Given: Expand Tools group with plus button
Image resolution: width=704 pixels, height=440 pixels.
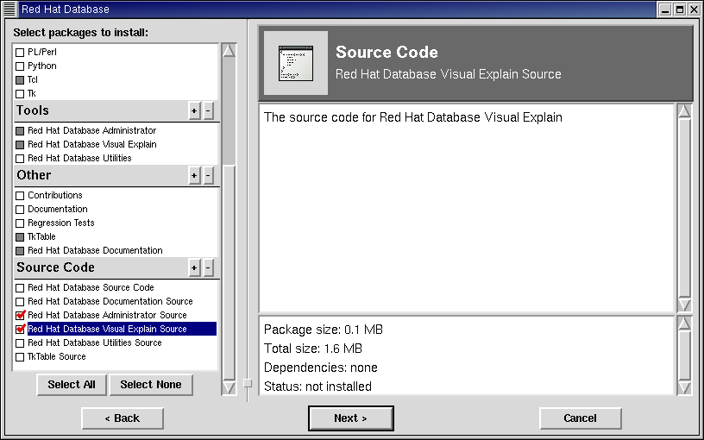Looking at the screenshot, I should (x=194, y=110).
